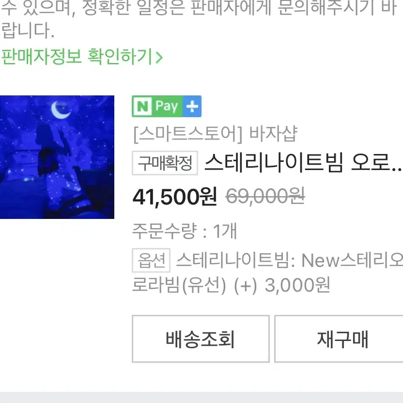
Task: Click the (+) 3,000원 option surcharge text
Action: pyautogui.click(x=282, y=285)
